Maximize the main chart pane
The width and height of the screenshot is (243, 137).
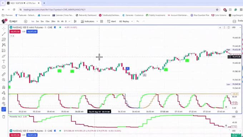click(x=229, y=28)
